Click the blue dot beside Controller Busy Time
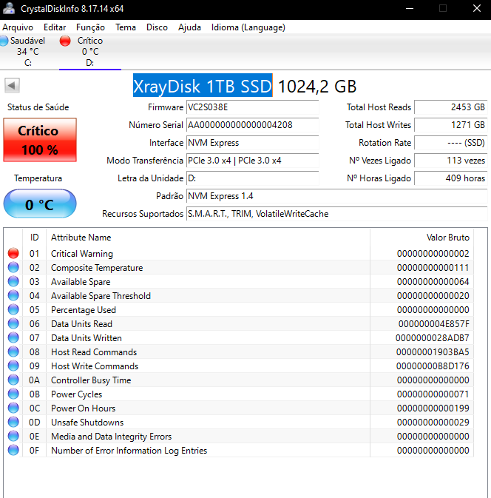Screen dimensions: 491x498 coord(13,380)
